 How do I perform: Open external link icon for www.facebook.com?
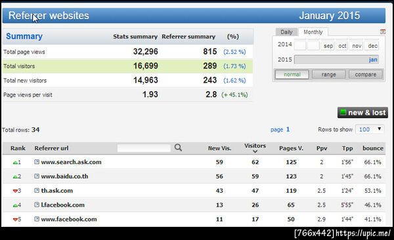click(37, 219)
